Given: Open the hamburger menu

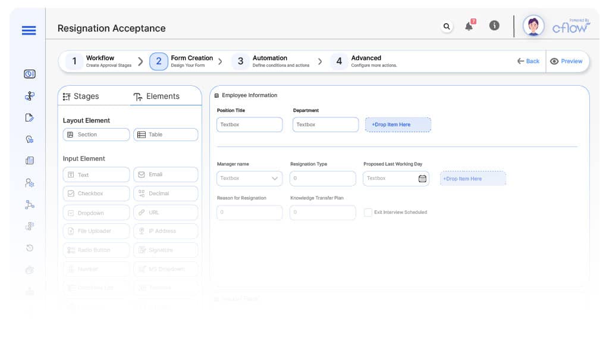Looking at the screenshot, I should point(29,30).
